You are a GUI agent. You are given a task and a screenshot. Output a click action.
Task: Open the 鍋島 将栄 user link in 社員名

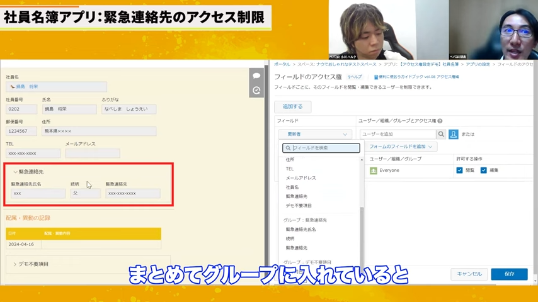27,87
